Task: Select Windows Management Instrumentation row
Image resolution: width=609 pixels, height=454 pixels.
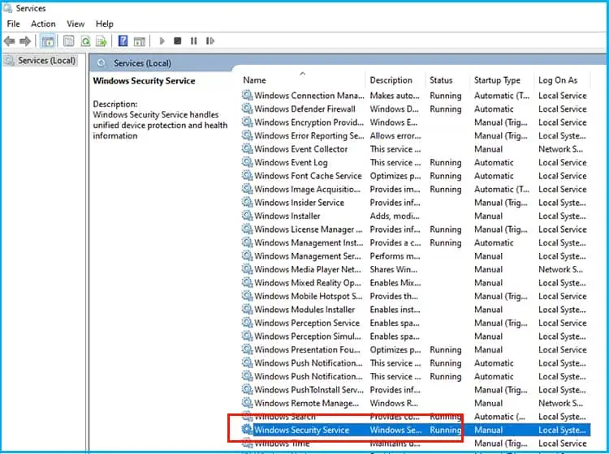Action: pos(416,242)
